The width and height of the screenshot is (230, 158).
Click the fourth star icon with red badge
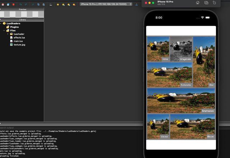click(74, 5)
